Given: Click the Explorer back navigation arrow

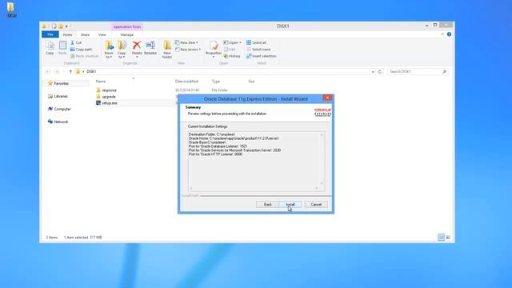Looking at the screenshot, I should (48, 71).
